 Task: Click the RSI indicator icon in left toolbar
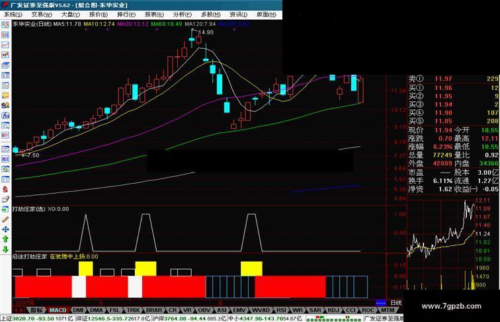(x=5, y=159)
